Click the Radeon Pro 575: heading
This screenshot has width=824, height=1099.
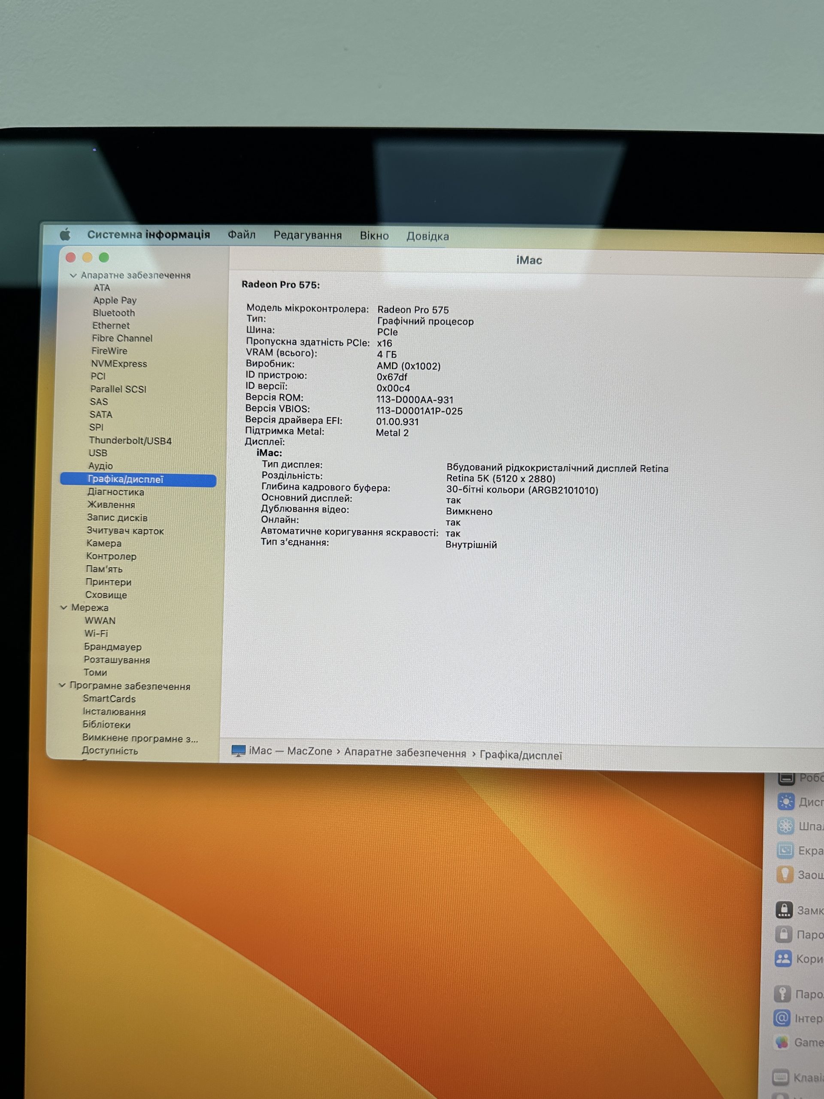281,285
